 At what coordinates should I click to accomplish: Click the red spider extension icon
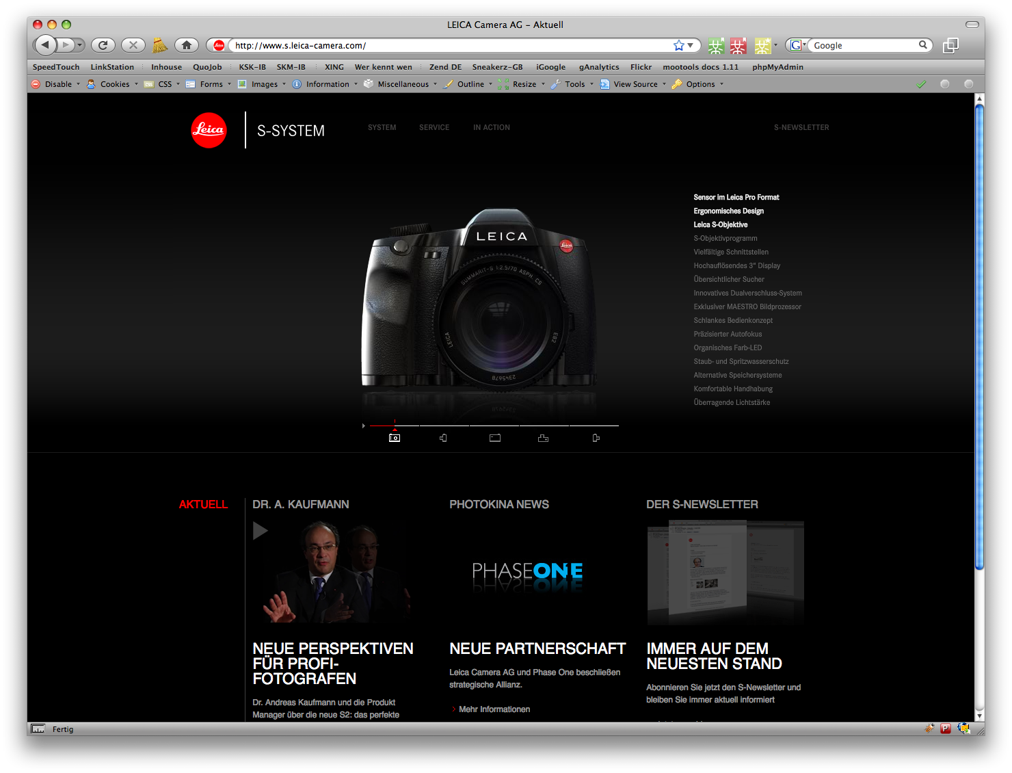pyautogui.click(x=738, y=46)
